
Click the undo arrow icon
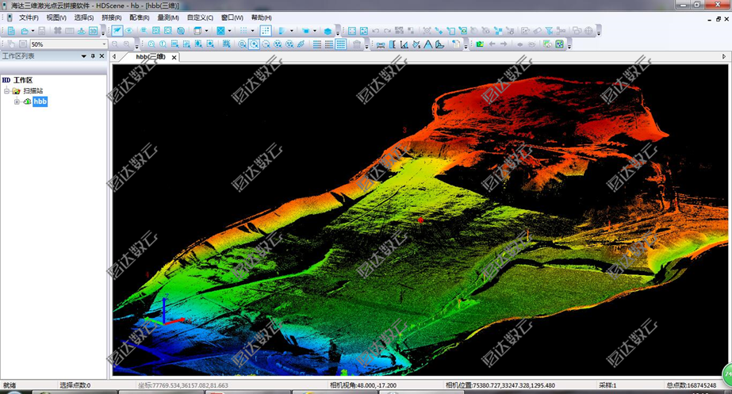tap(375, 31)
